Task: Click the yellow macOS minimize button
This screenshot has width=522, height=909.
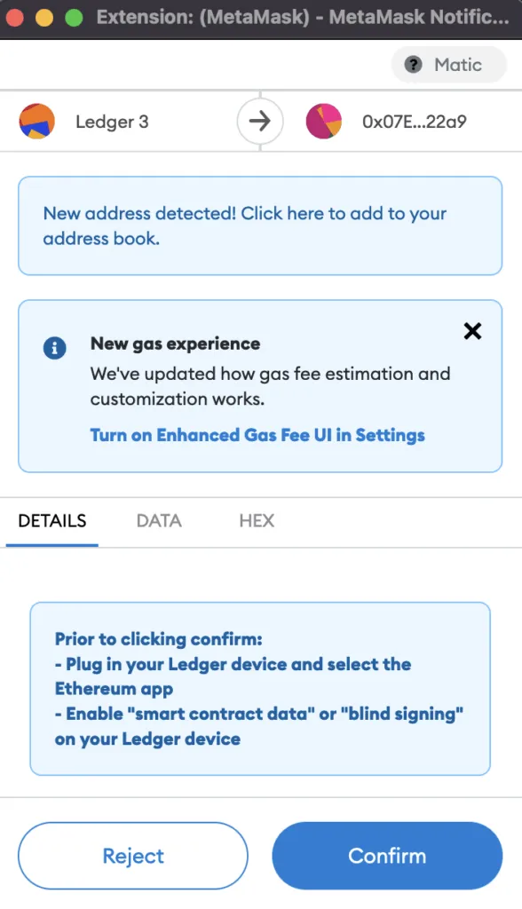Action: [44, 18]
